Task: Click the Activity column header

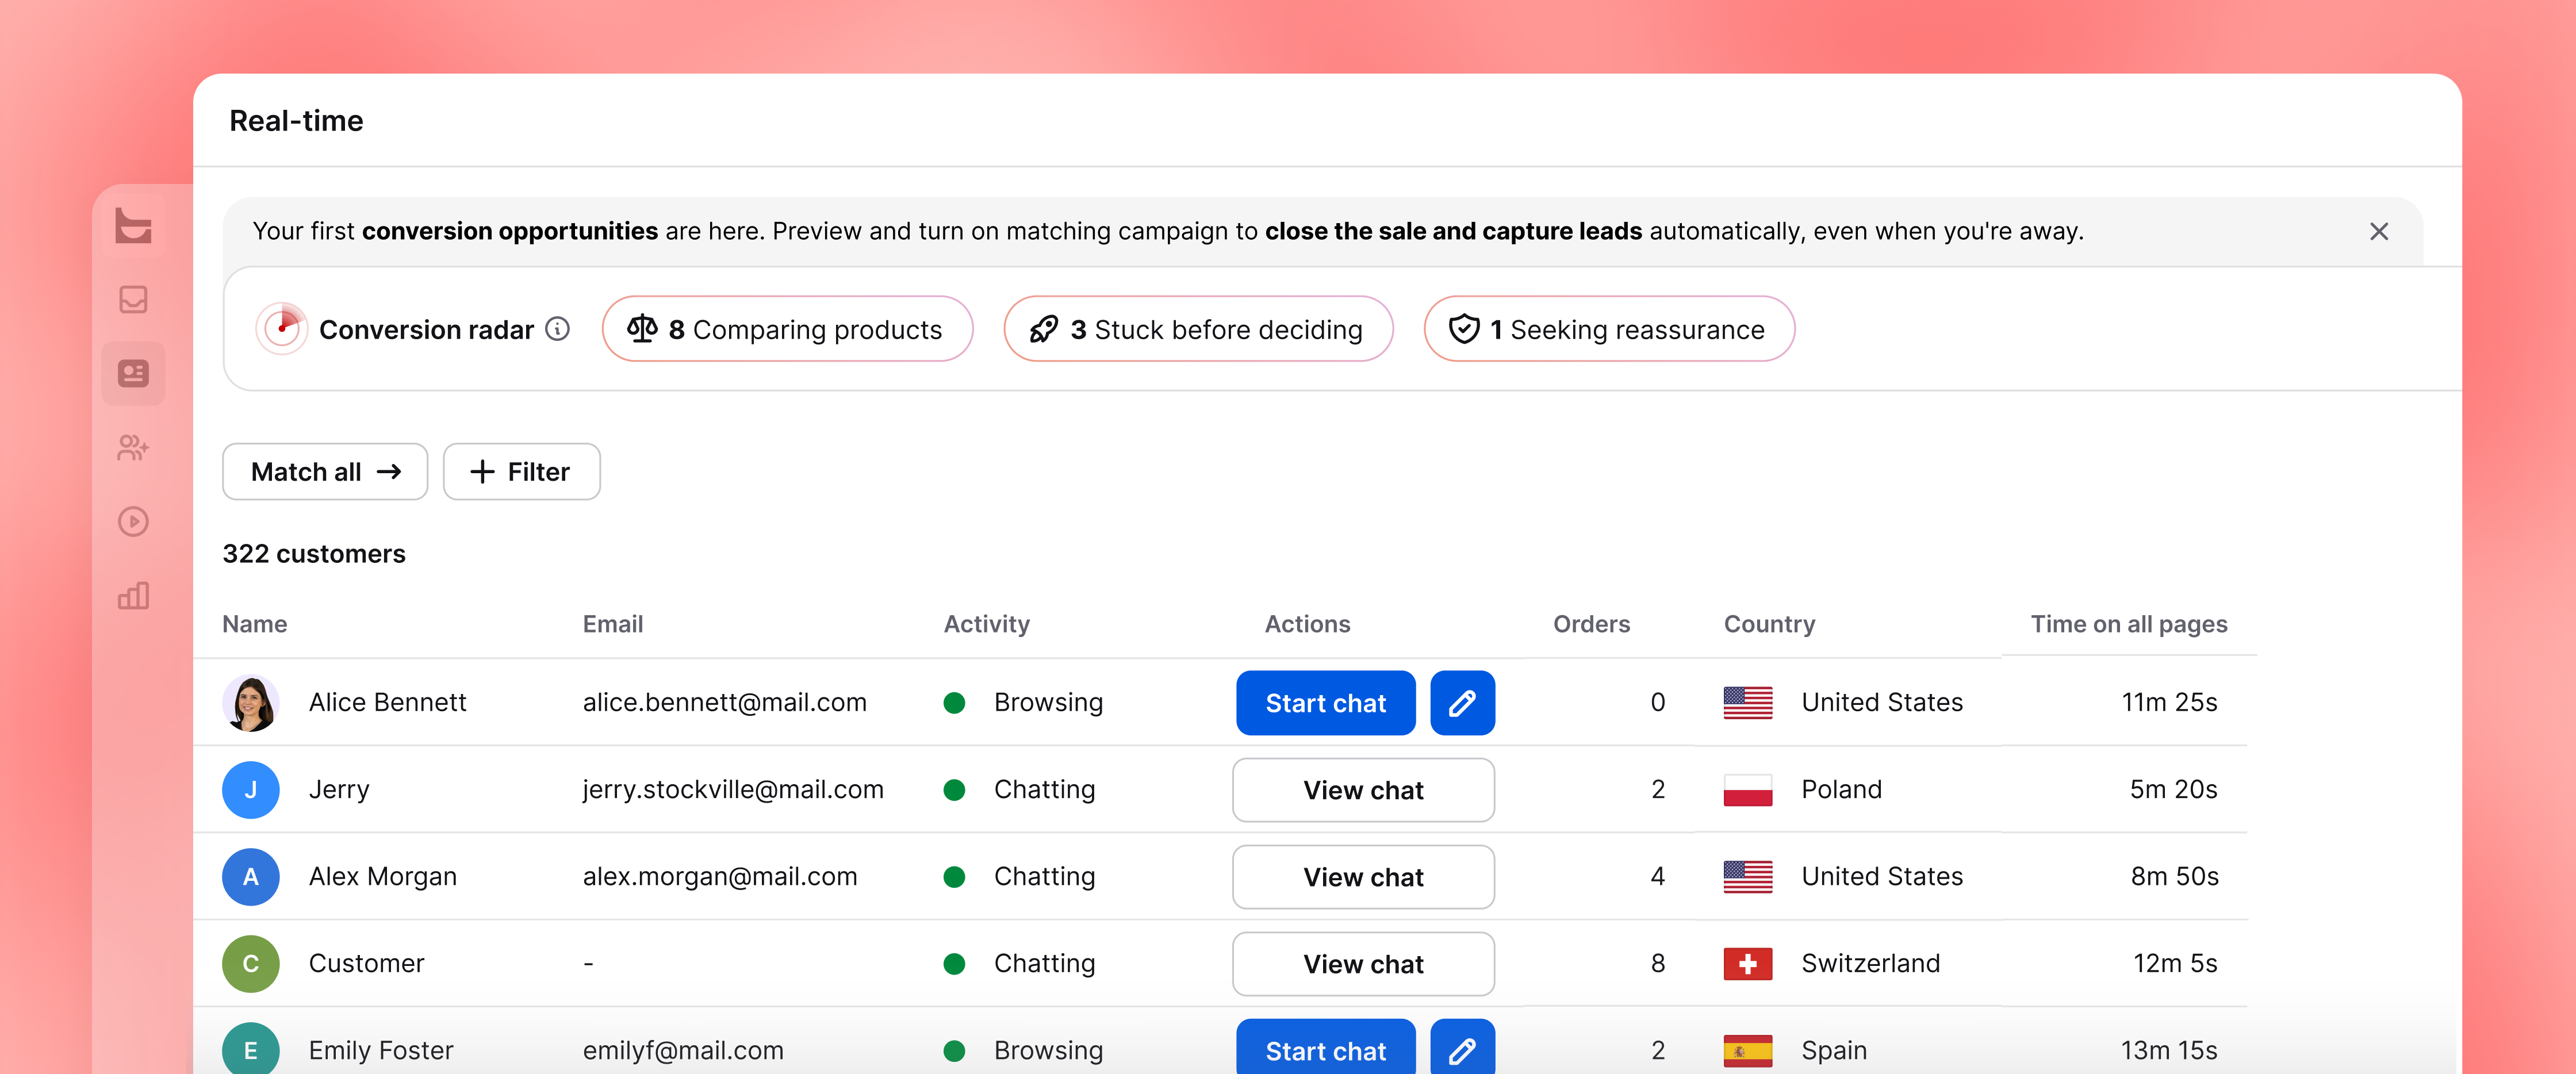Action: 987,624
